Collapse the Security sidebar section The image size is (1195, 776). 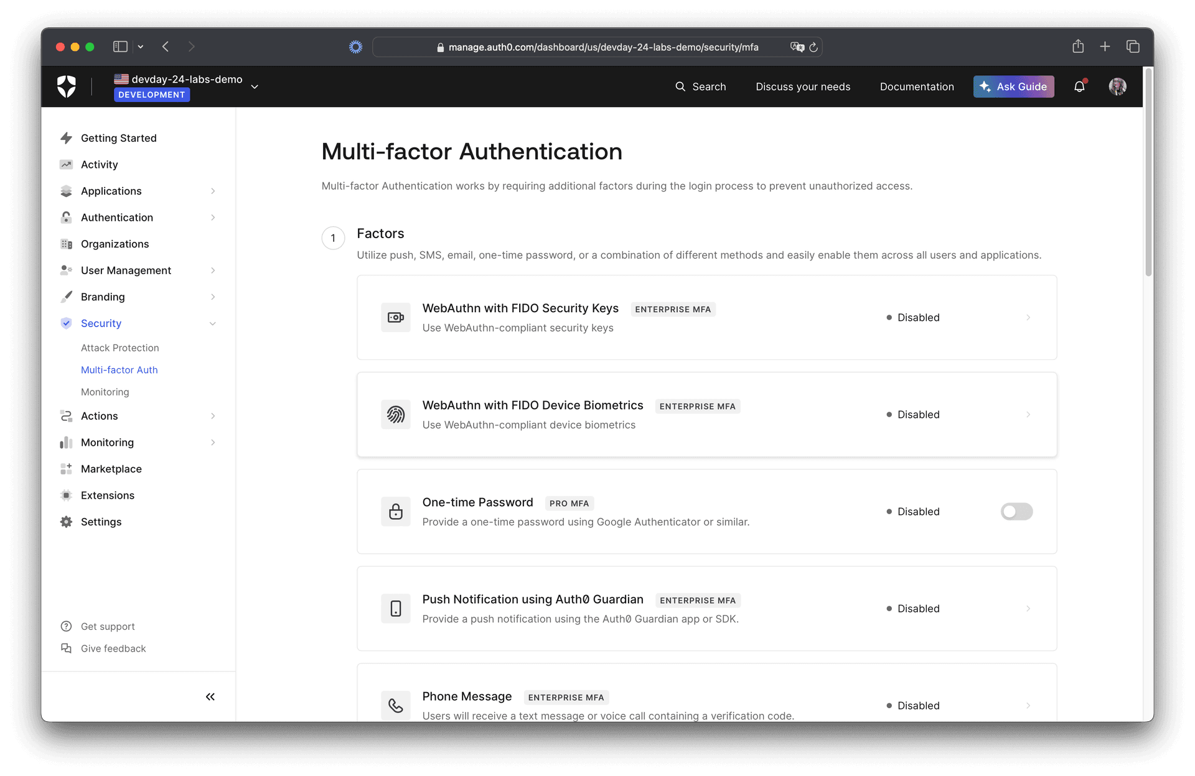[x=213, y=323]
